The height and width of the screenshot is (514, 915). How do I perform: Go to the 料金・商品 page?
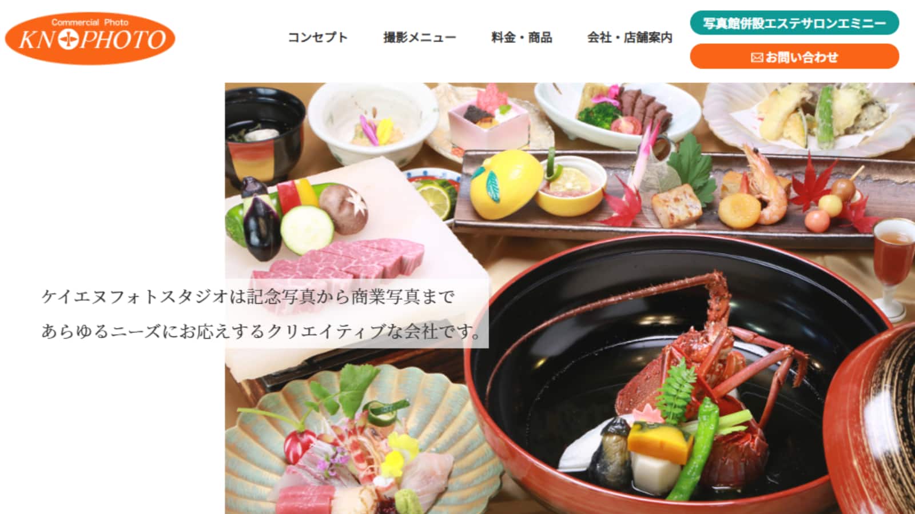pos(522,38)
